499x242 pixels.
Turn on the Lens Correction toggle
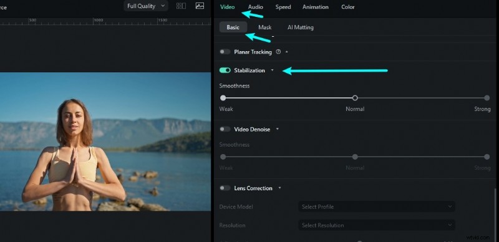click(225, 188)
